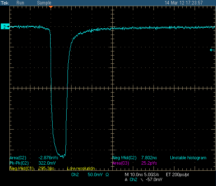Screen dimensions: 216x186
Task: Click the trigger level -57.0mV readout
Action: (x=154, y=180)
